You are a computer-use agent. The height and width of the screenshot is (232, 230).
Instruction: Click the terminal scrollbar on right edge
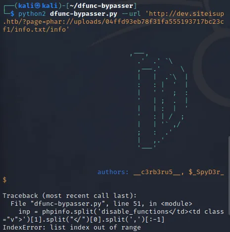click(229, 175)
